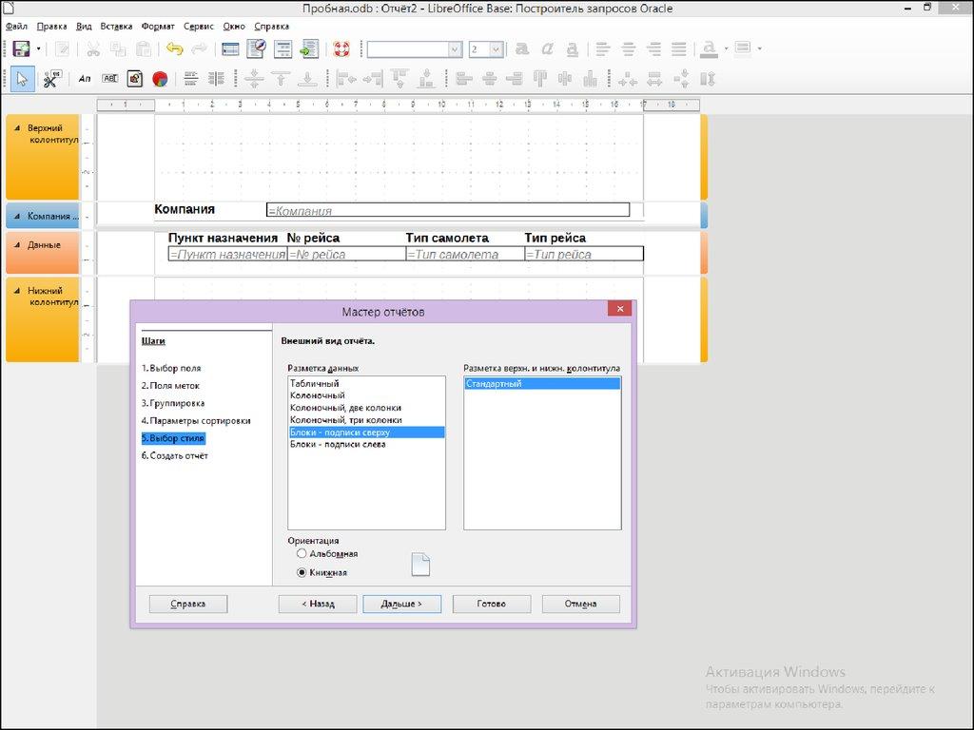Click the Undo arrow icon

[x=174, y=48]
